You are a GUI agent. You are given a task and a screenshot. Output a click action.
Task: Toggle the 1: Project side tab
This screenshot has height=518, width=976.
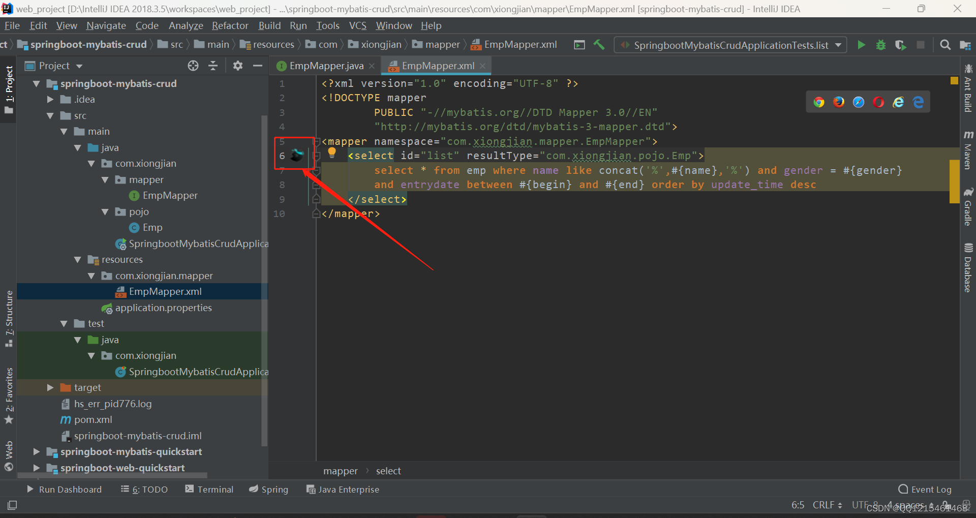click(9, 90)
